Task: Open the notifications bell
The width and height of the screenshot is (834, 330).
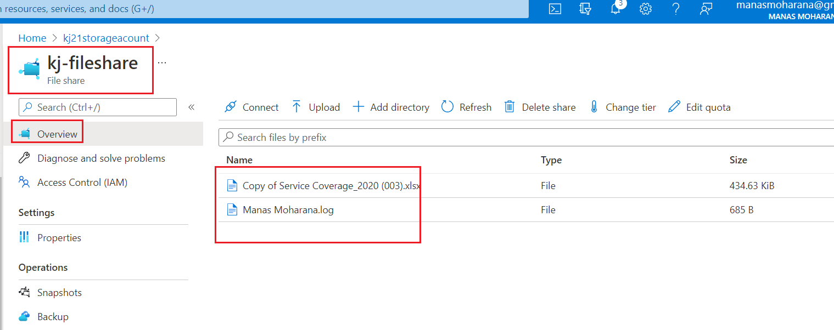Action: click(615, 9)
